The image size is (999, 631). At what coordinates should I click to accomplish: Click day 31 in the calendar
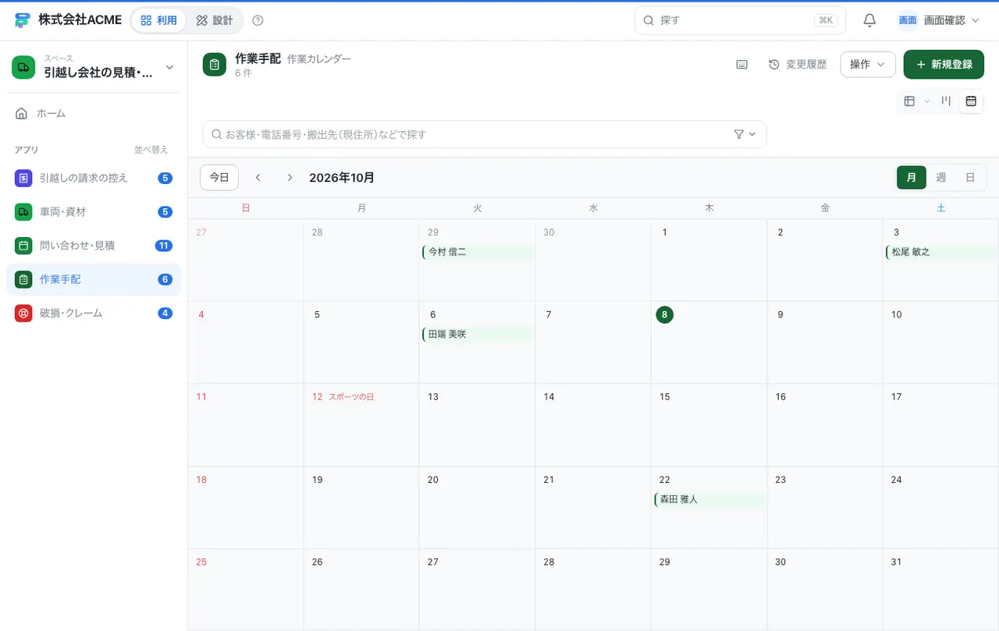pos(896,562)
